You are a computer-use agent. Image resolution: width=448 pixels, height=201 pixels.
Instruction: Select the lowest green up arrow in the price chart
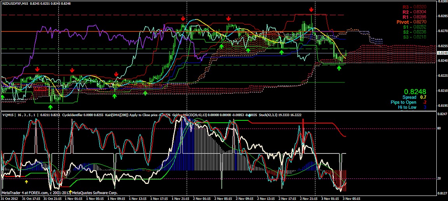click(x=50, y=106)
